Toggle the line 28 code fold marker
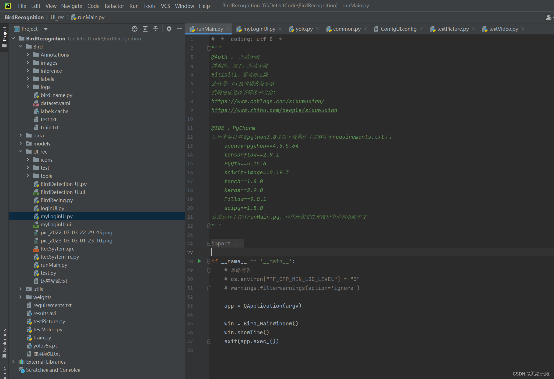Screen dimensions: 554x379 click(209, 261)
